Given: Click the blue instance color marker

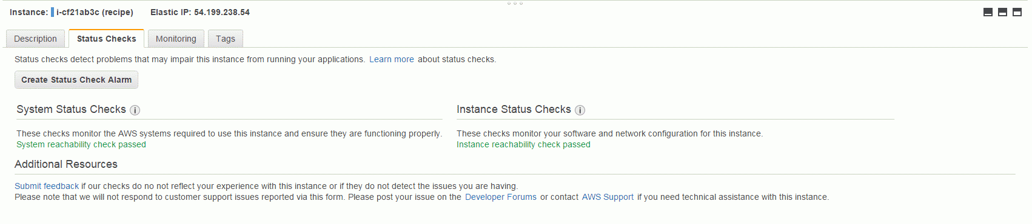Looking at the screenshot, I should [52, 12].
